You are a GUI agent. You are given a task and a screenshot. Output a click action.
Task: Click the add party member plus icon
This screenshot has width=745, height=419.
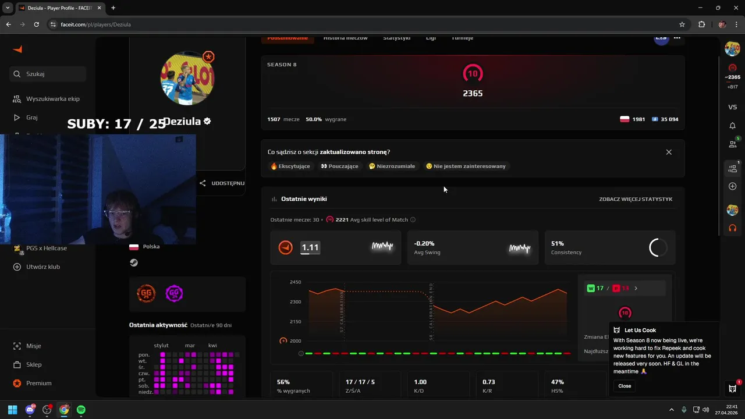pyautogui.click(x=732, y=186)
